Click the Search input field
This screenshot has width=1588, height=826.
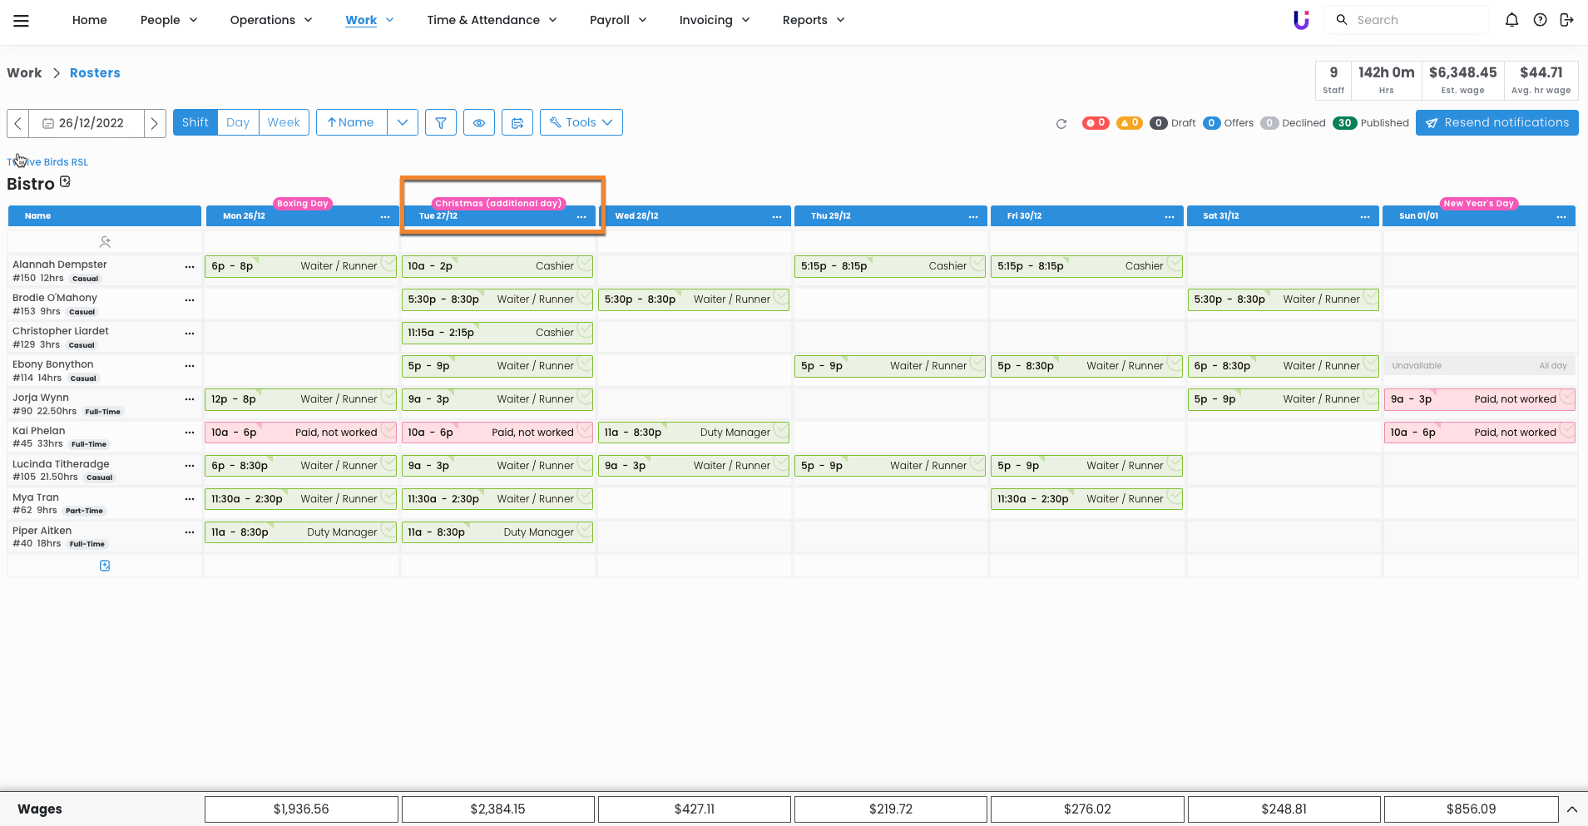[1418, 20]
